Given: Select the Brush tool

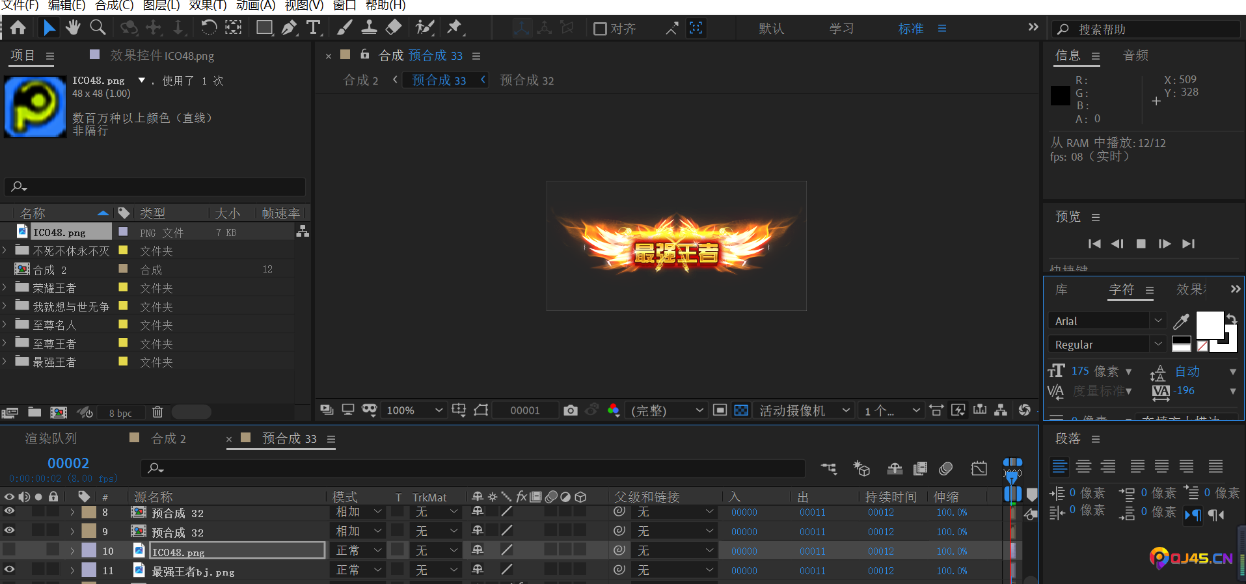Looking at the screenshot, I should click(344, 27).
